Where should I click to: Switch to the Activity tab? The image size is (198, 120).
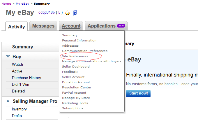click(x=16, y=27)
